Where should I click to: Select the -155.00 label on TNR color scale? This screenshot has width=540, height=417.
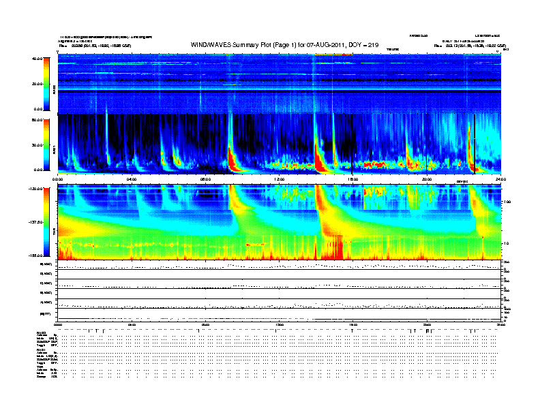pos(35,256)
